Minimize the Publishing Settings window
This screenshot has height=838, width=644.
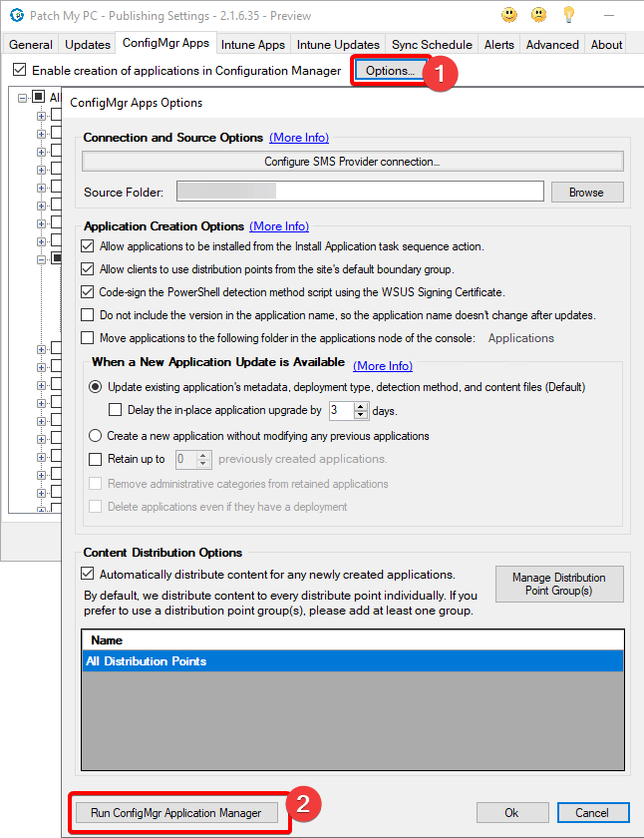pyautogui.click(x=609, y=16)
